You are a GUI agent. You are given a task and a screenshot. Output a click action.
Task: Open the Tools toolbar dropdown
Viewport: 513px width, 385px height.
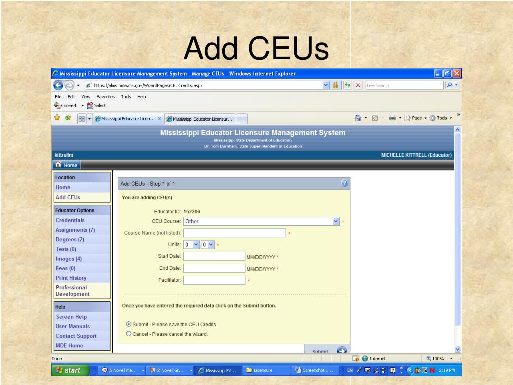pyautogui.click(x=441, y=118)
